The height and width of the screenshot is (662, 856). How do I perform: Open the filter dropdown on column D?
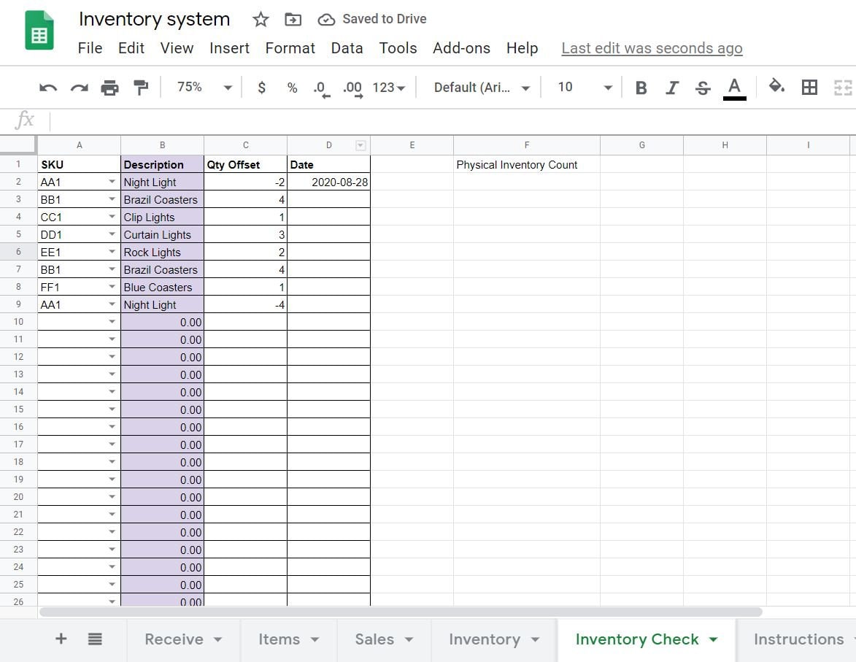pos(361,145)
